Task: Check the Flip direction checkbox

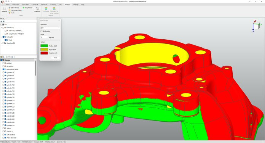Action: pos(42,31)
